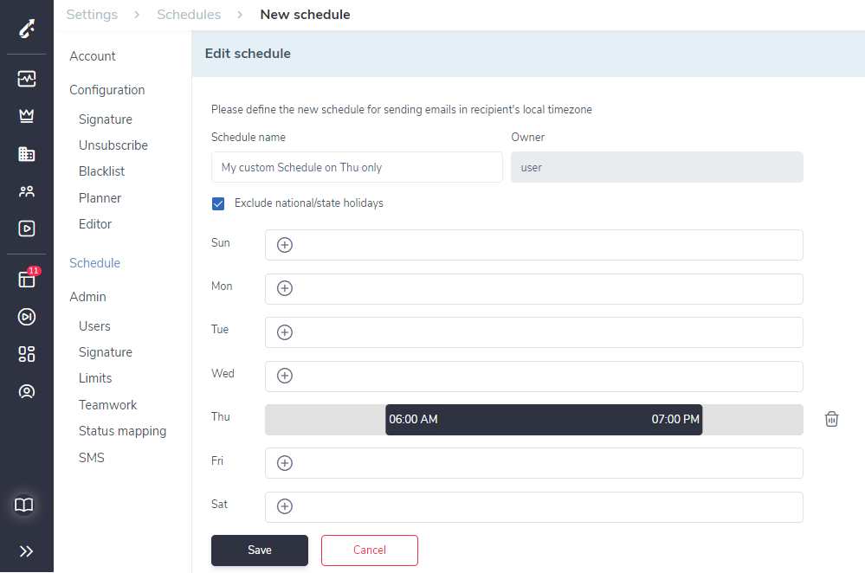The width and height of the screenshot is (865, 573).
Task: Add a time slot for Wednesday
Action: pyautogui.click(x=285, y=376)
